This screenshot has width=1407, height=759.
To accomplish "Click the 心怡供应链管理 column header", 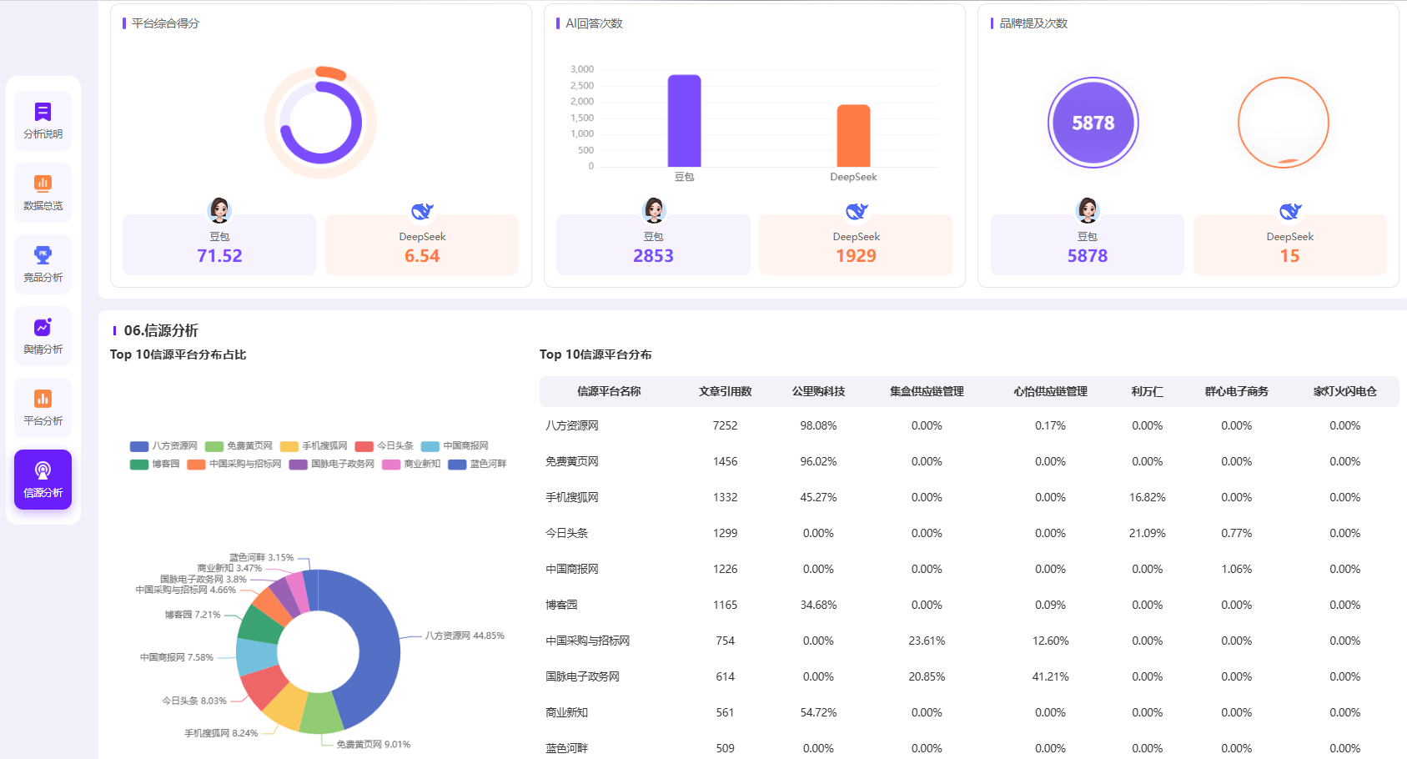I will point(1050,391).
